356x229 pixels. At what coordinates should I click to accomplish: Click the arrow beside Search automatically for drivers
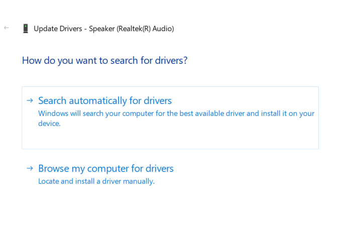coord(30,100)
